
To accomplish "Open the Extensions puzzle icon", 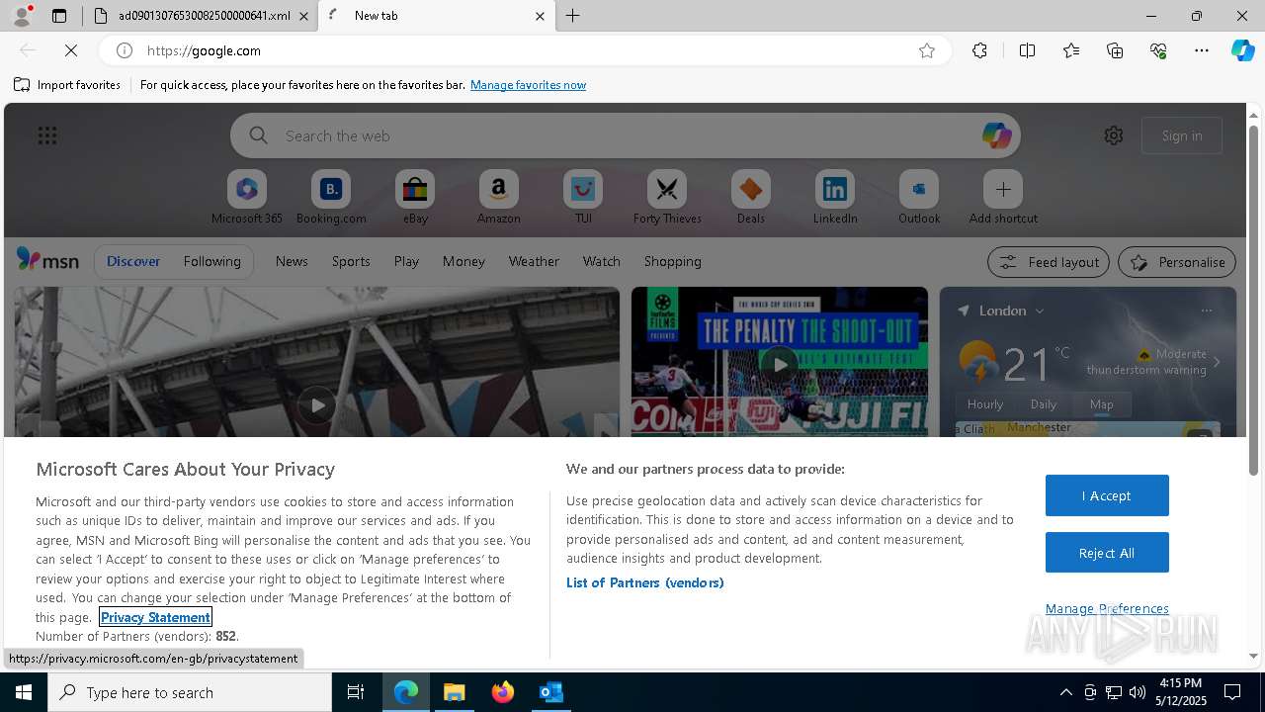I will 979,50.
